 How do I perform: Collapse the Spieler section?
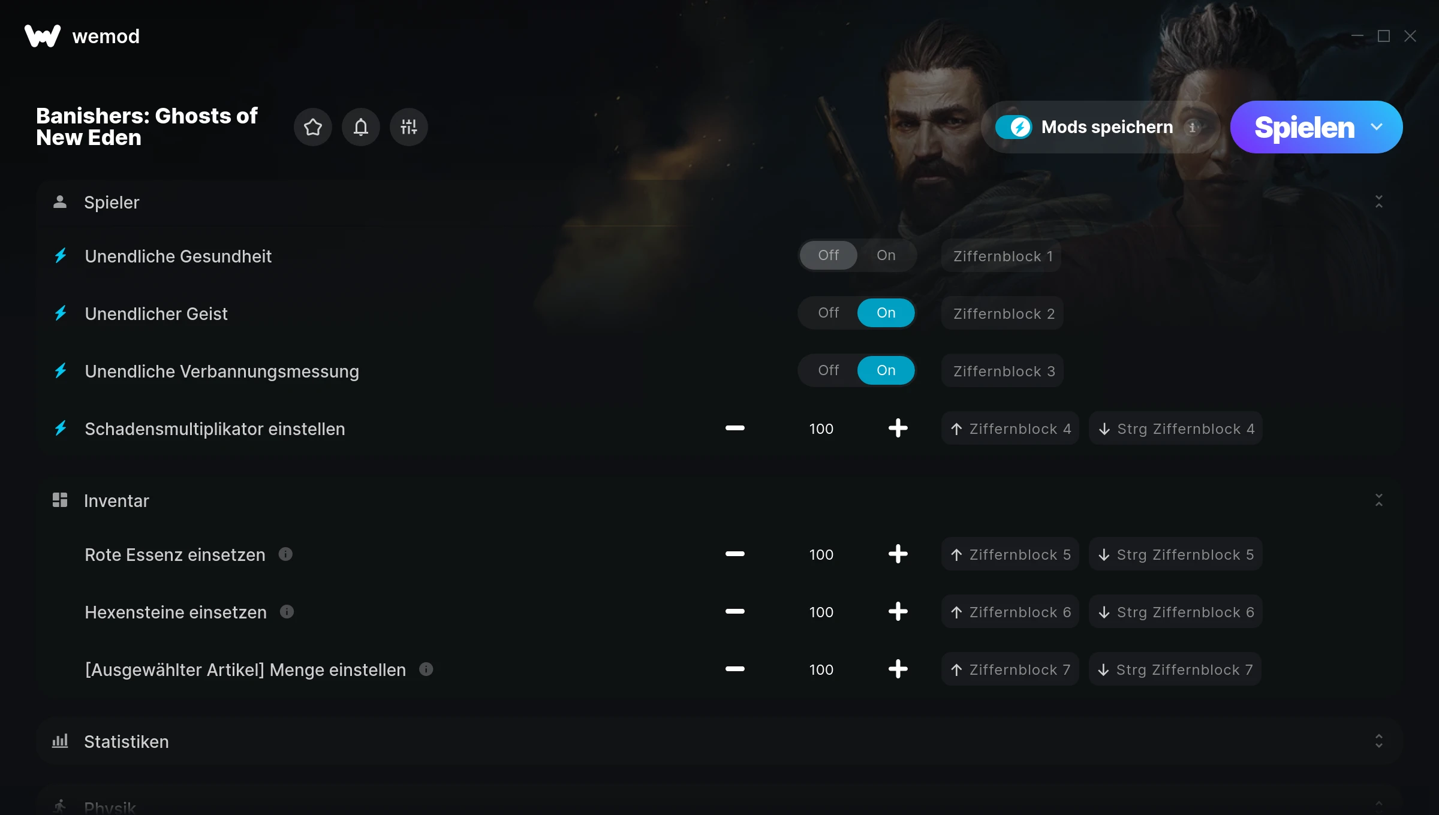(1379, 202)
